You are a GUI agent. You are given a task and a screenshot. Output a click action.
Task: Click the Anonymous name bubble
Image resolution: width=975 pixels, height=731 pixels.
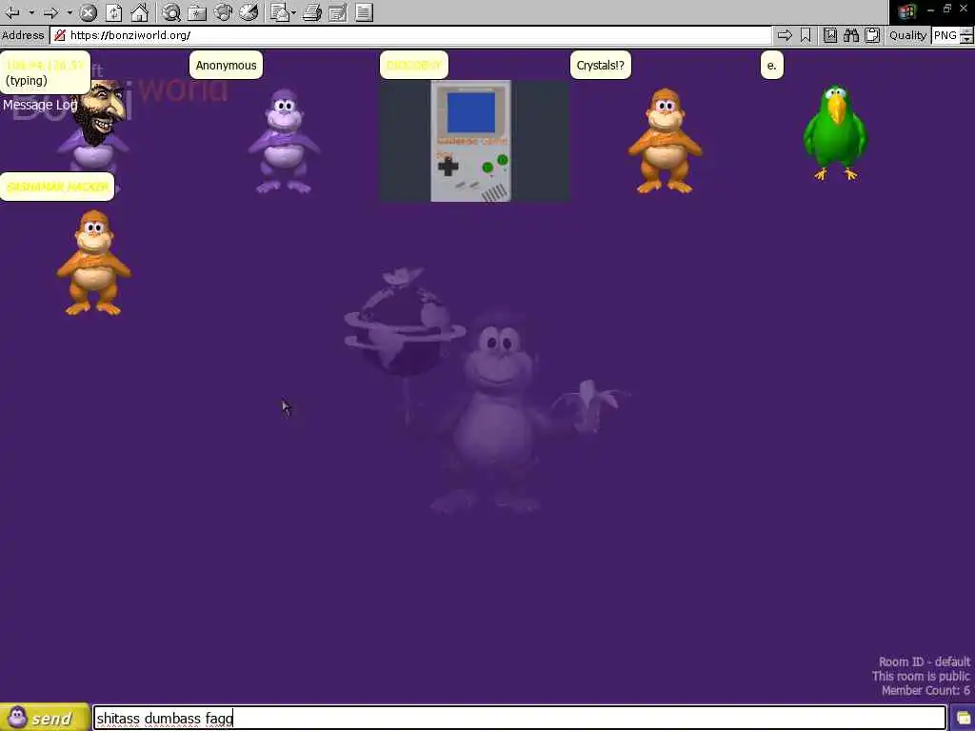pyautogui.click(x=227, y=66)
